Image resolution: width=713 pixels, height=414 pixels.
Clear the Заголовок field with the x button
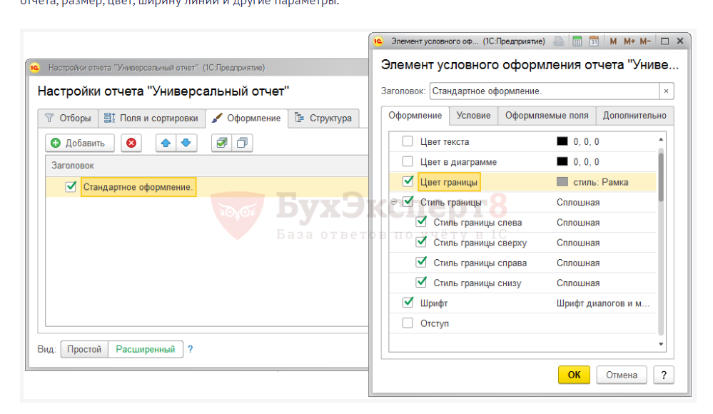click(666, 91)
